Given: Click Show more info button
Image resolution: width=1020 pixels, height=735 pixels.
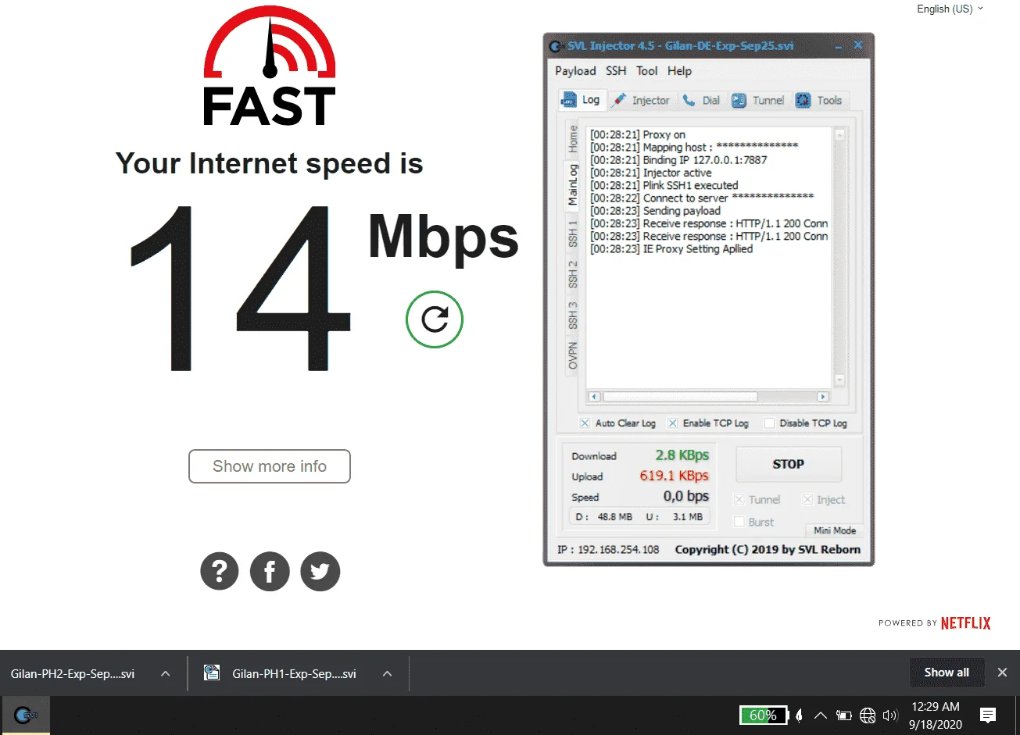Looking at the screenshot, I should [270, 466].
